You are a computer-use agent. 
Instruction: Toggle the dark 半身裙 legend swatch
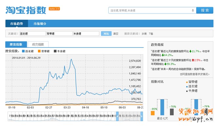[x=55, y=51]
